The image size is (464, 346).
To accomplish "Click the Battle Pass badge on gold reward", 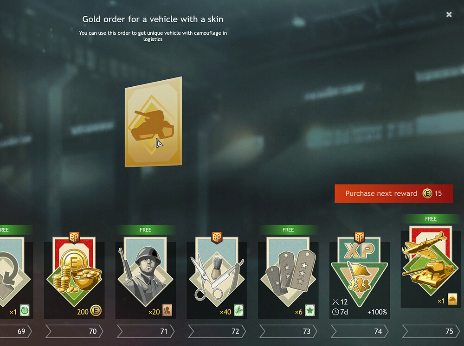I will pos(74,237).
